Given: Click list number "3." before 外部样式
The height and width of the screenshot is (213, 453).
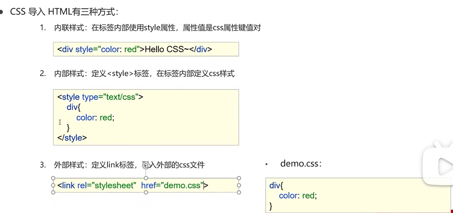Looking at the screenshot, I should tap(43, 165).
